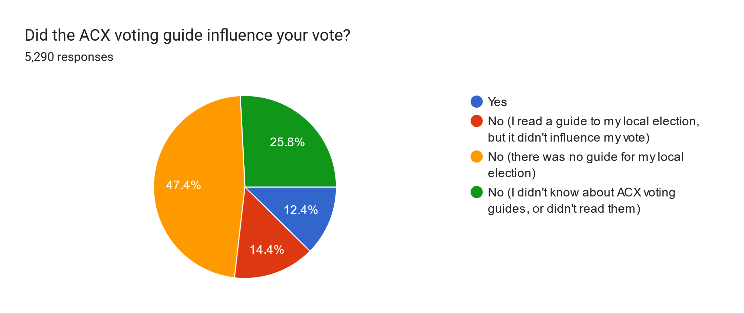This screenshot has width=744, height=313.
Task: Click the 5,290 responses text
Action: pyautogui.click(x=69, y=57)
